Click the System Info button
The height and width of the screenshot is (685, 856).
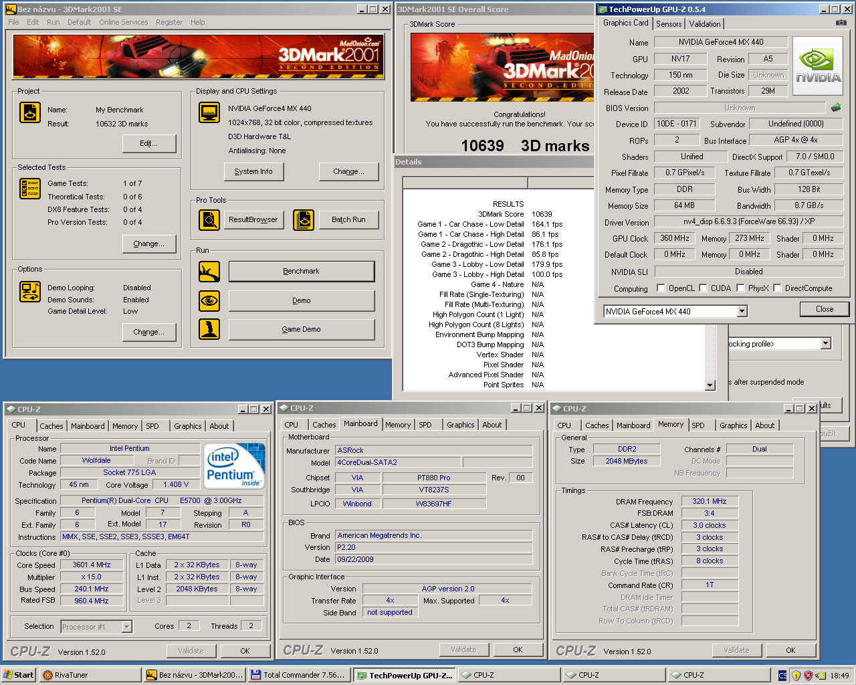tap(253, 172)
